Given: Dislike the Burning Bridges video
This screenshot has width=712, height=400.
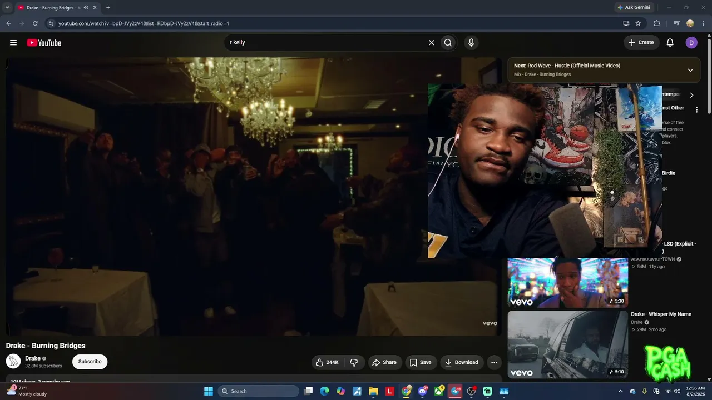Looking at the screenshot, I should pos(354,362).
